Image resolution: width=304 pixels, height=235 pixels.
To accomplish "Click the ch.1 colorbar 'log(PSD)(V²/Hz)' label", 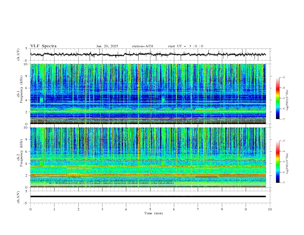I will 287,100.
